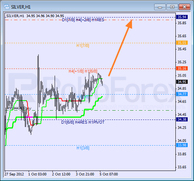Select the H4[+1/8] H1[6/8] level label

coord(83,71)
